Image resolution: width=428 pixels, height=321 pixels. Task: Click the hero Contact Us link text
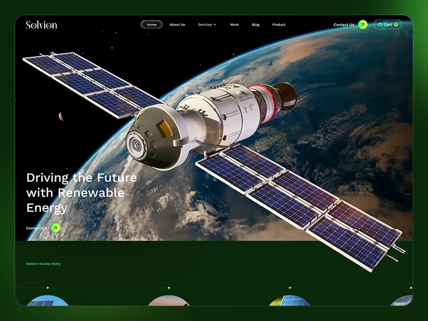pyautogui.click(x=36, y=228)
